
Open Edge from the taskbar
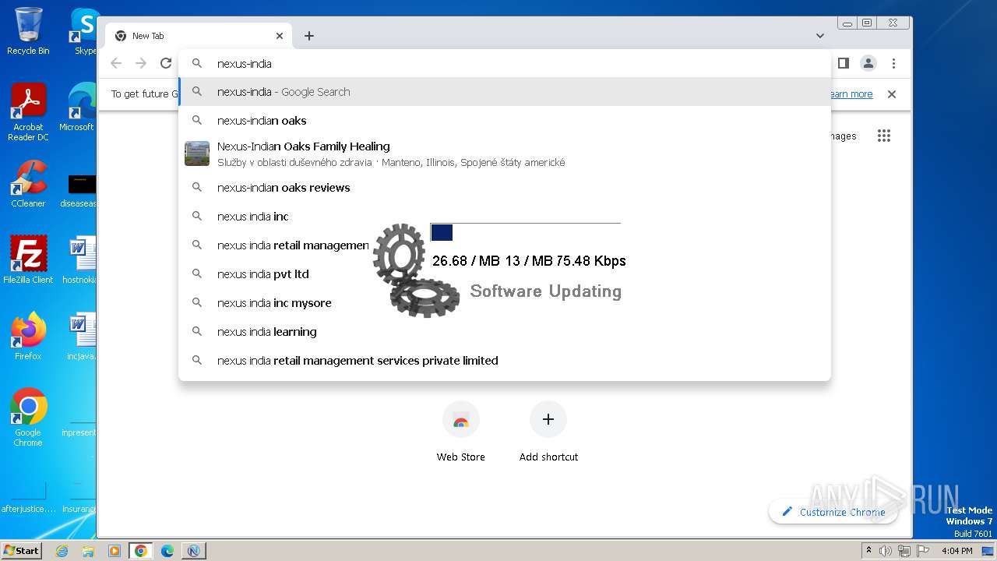click(x=167, y=551)
